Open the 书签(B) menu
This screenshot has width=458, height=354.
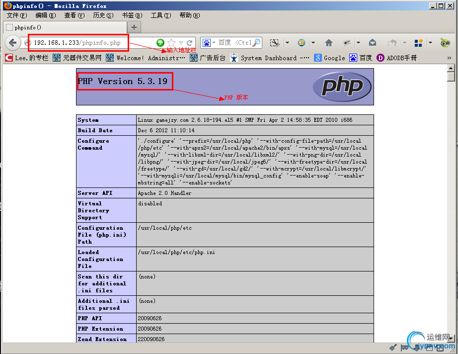pyautogui.click(x=132, y=15)
